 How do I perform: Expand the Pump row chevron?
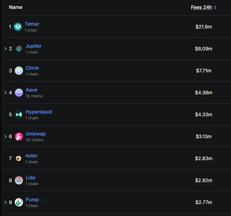coord(5,202)
